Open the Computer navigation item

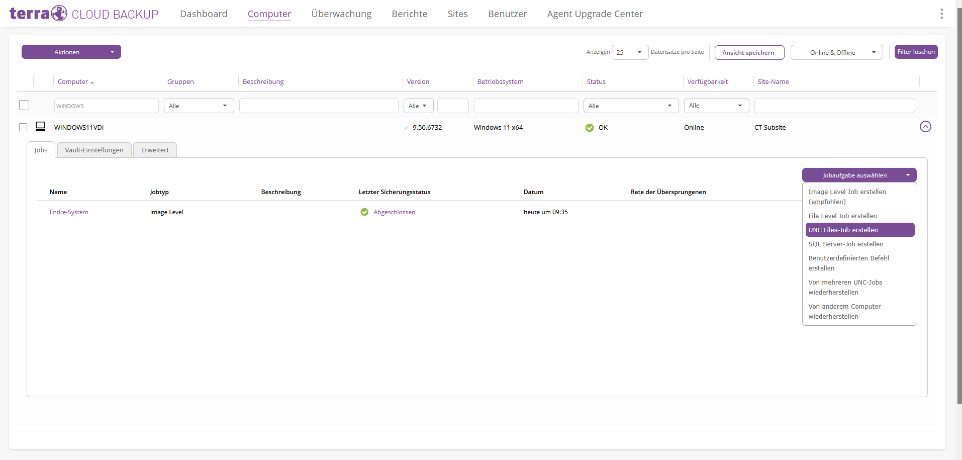269,14
